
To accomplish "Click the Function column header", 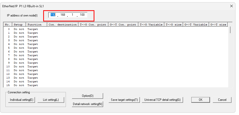I will 36,24.
